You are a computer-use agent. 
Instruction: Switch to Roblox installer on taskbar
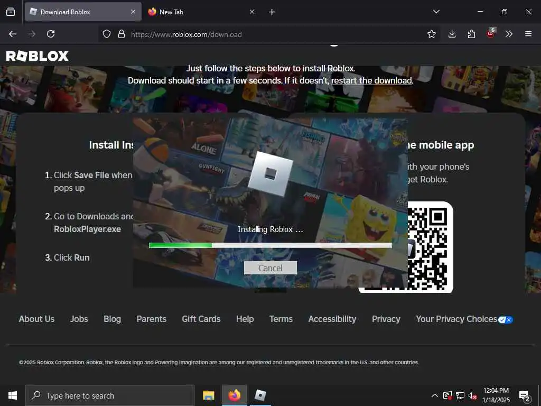tap(260, 395)
